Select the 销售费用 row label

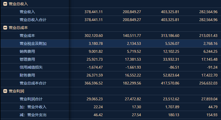click(x=27, y=51)
